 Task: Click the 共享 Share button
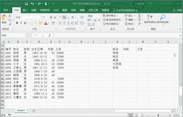[177, 10]
